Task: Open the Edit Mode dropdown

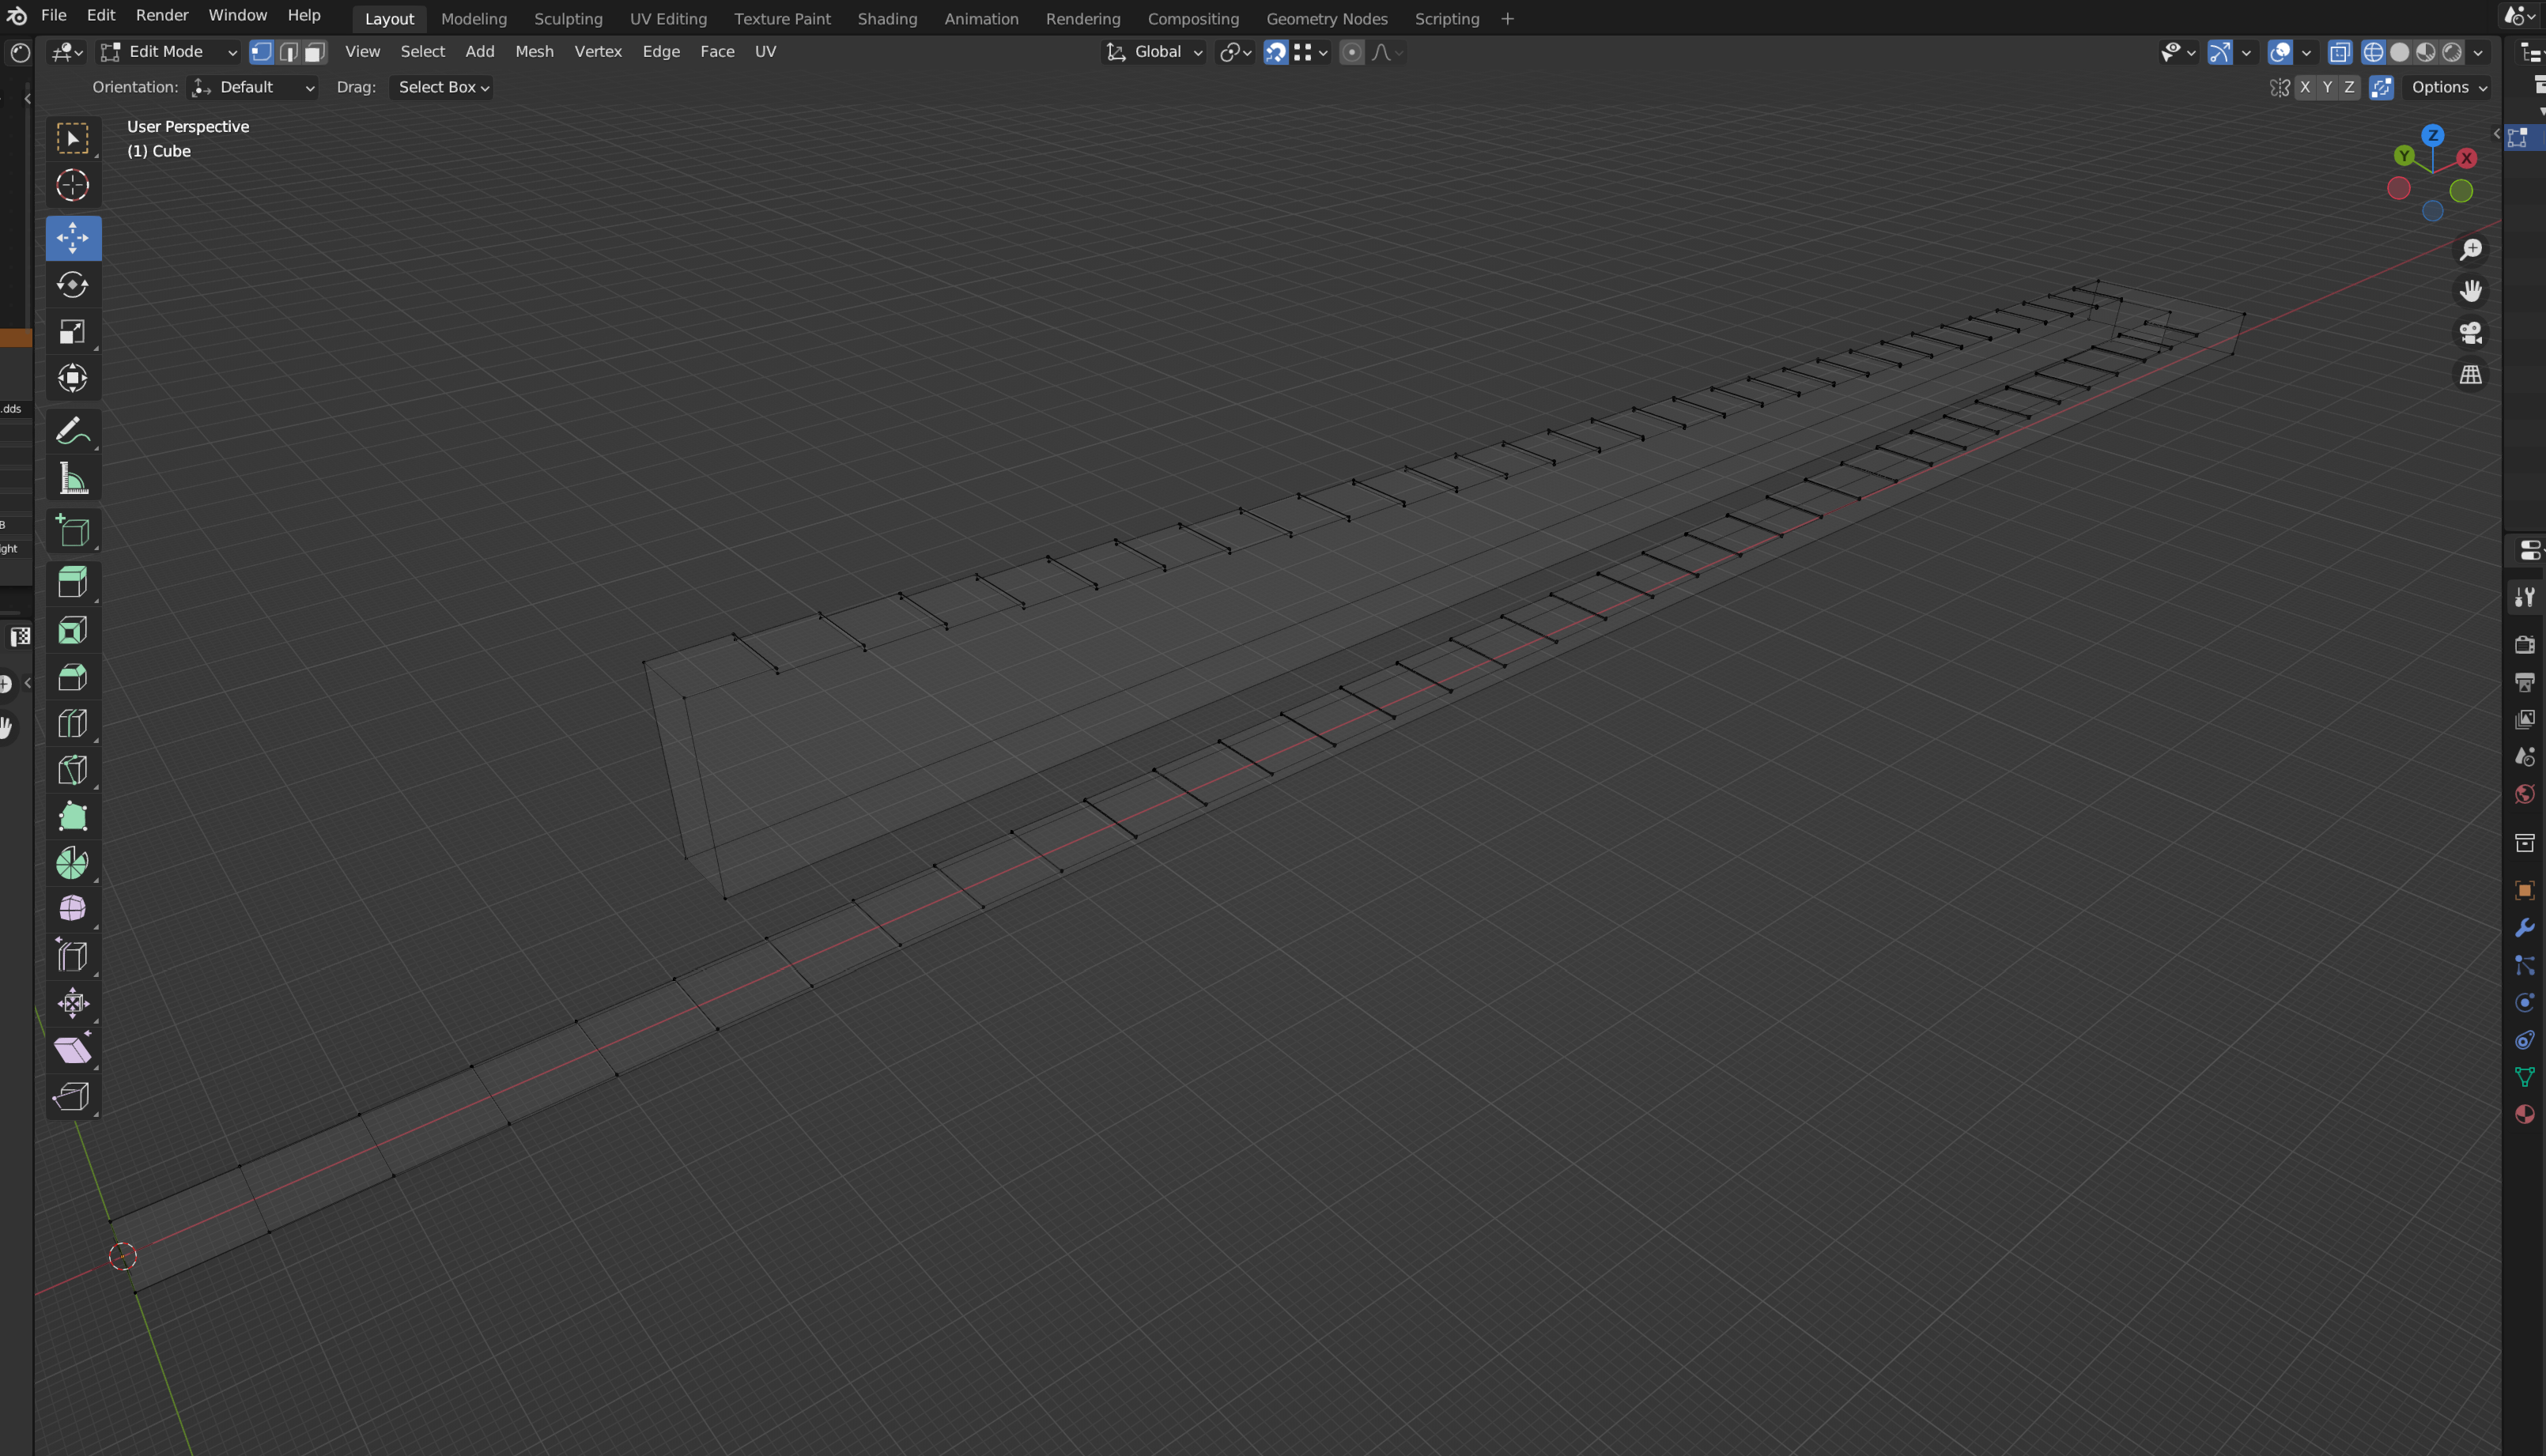Action: (169, 52)
